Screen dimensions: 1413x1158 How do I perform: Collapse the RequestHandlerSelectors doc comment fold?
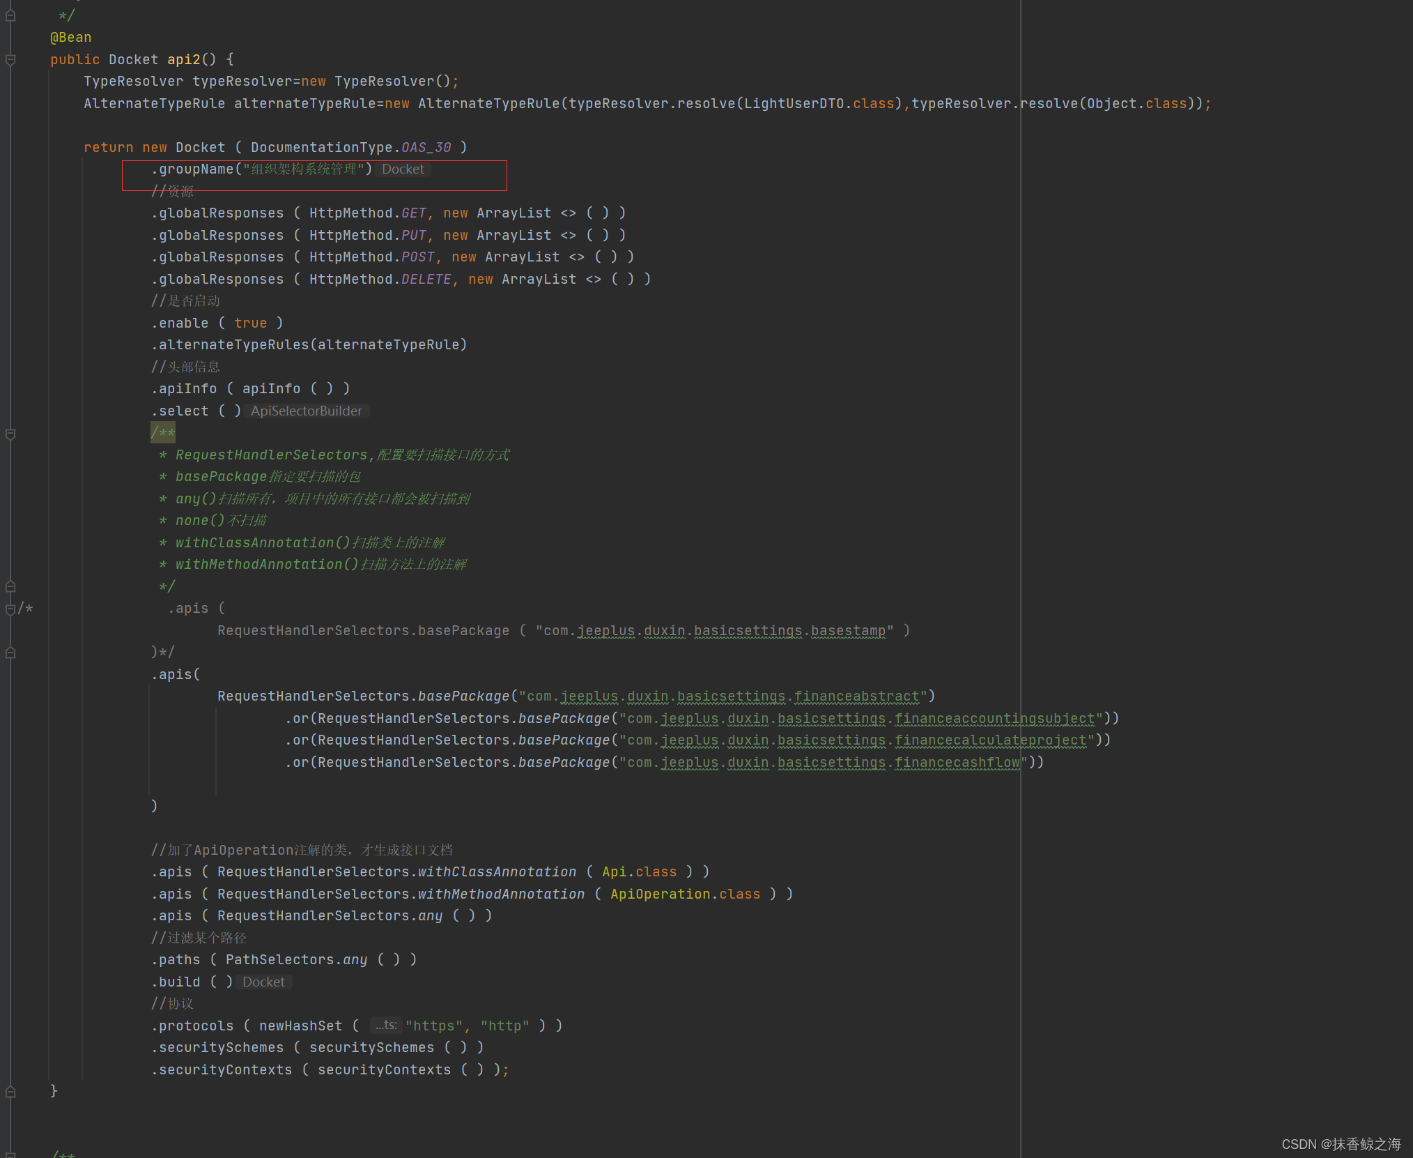10,434
